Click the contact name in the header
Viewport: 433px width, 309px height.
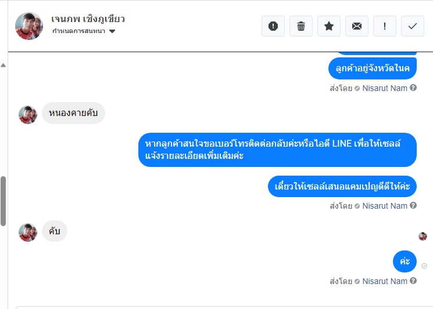(x=88, y=19)
